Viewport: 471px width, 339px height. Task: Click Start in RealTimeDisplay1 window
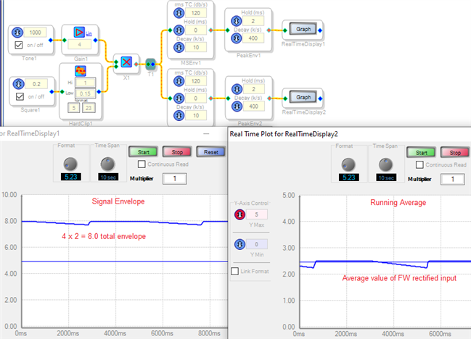coord(143,152)
